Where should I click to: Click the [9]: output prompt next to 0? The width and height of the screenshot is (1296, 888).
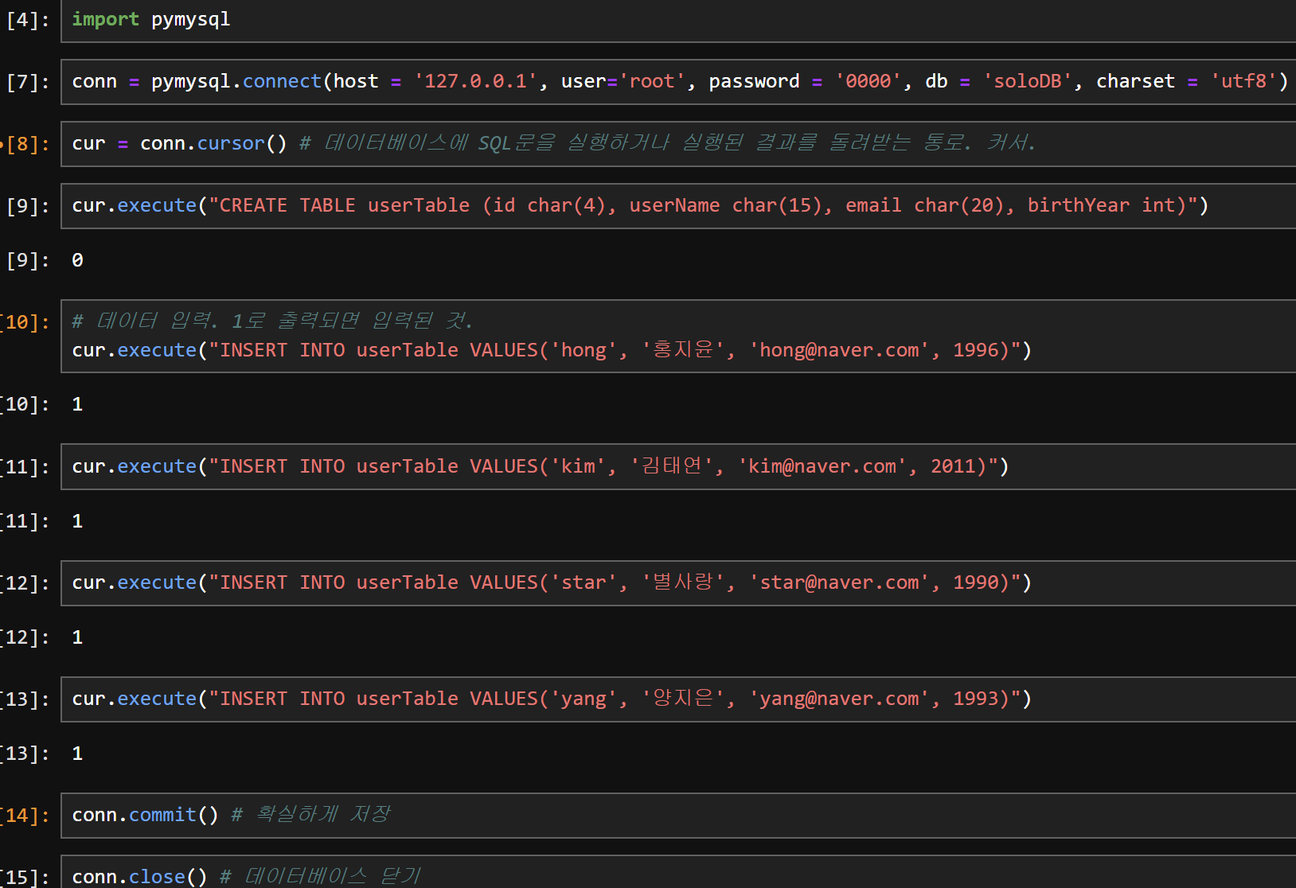(28, 261)
